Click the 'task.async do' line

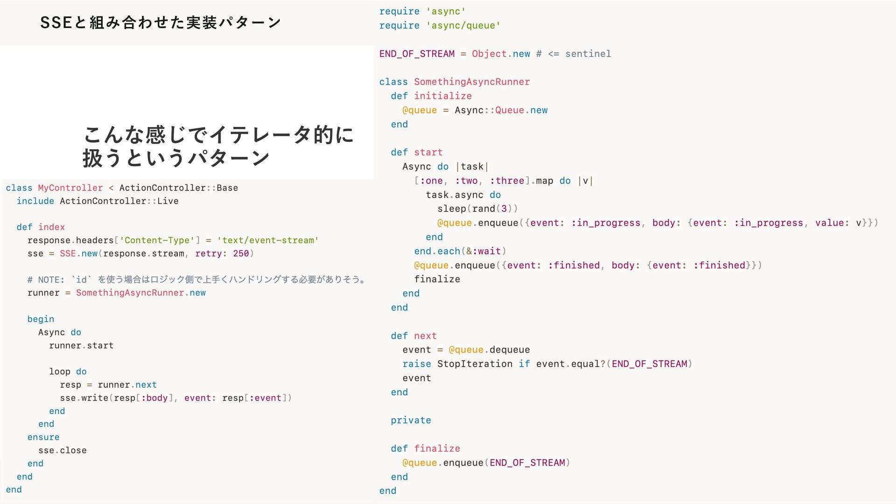point(463,195)
